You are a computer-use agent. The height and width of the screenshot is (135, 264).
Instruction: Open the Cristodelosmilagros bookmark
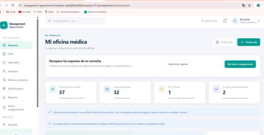click(69, 12)
